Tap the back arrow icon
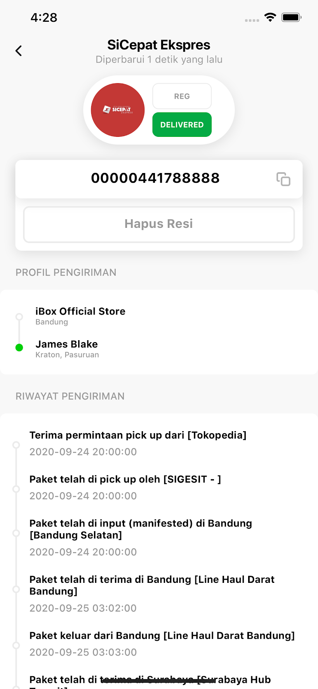This screenshot has width=318, height=689. tap(19, 51)
